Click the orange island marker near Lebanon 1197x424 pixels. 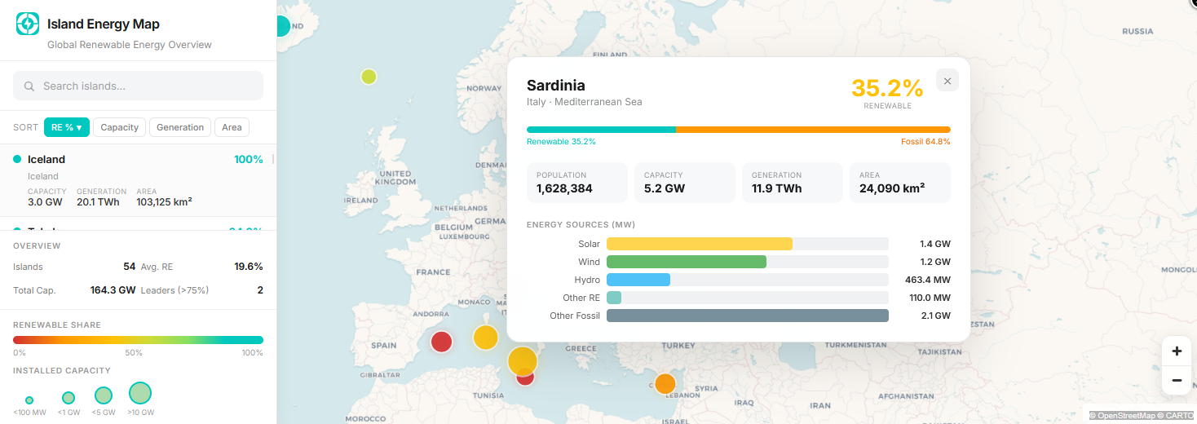click(x=665, y=383)
